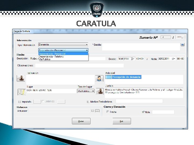
Task: Click the Sumario year field 2011
Action: 180,37
